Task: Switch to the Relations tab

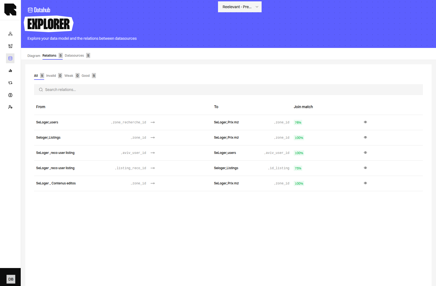Action: [x=52, y=56]
